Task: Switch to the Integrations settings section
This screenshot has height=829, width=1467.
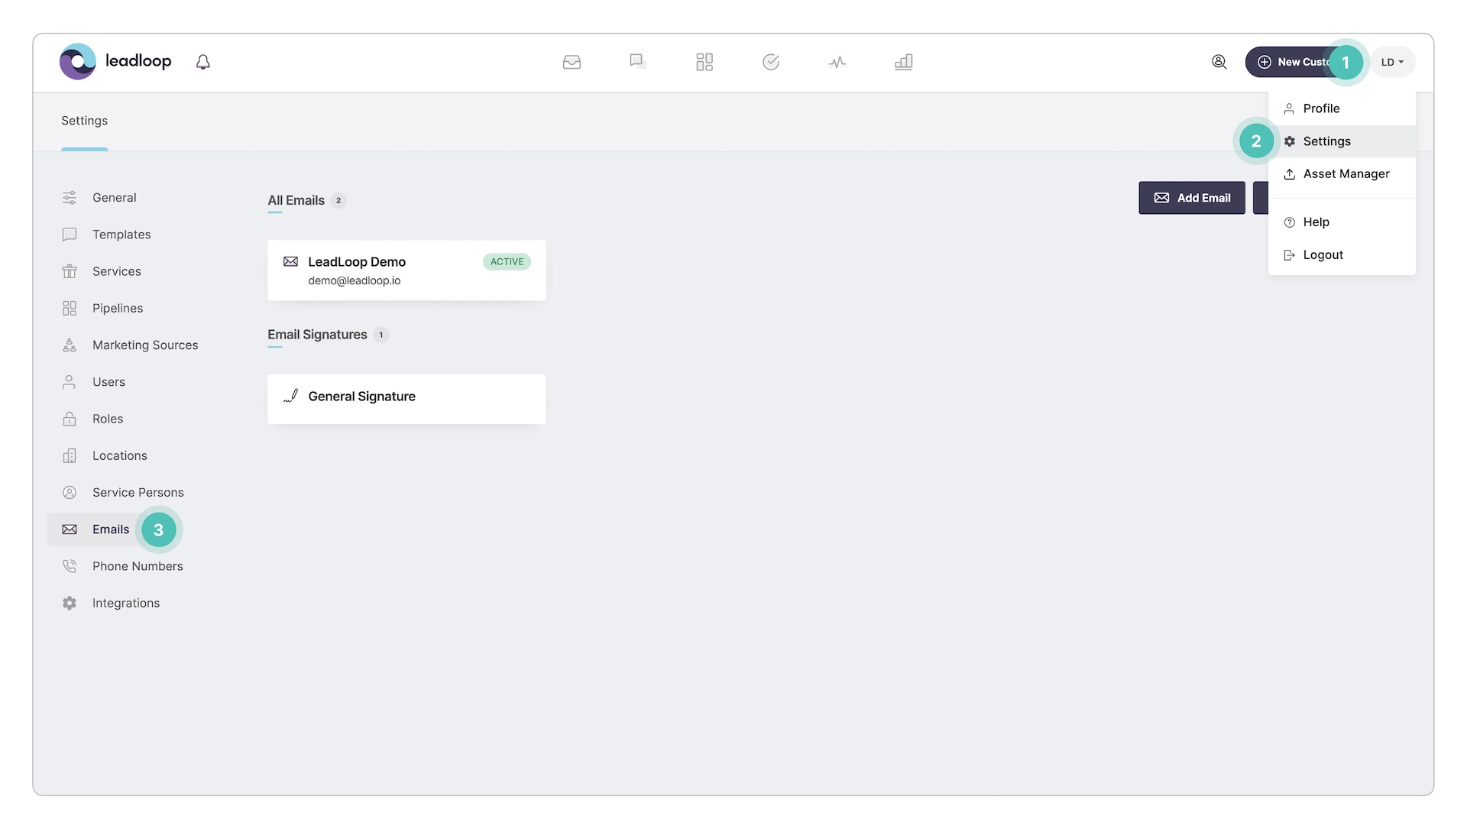Action: 125,603
